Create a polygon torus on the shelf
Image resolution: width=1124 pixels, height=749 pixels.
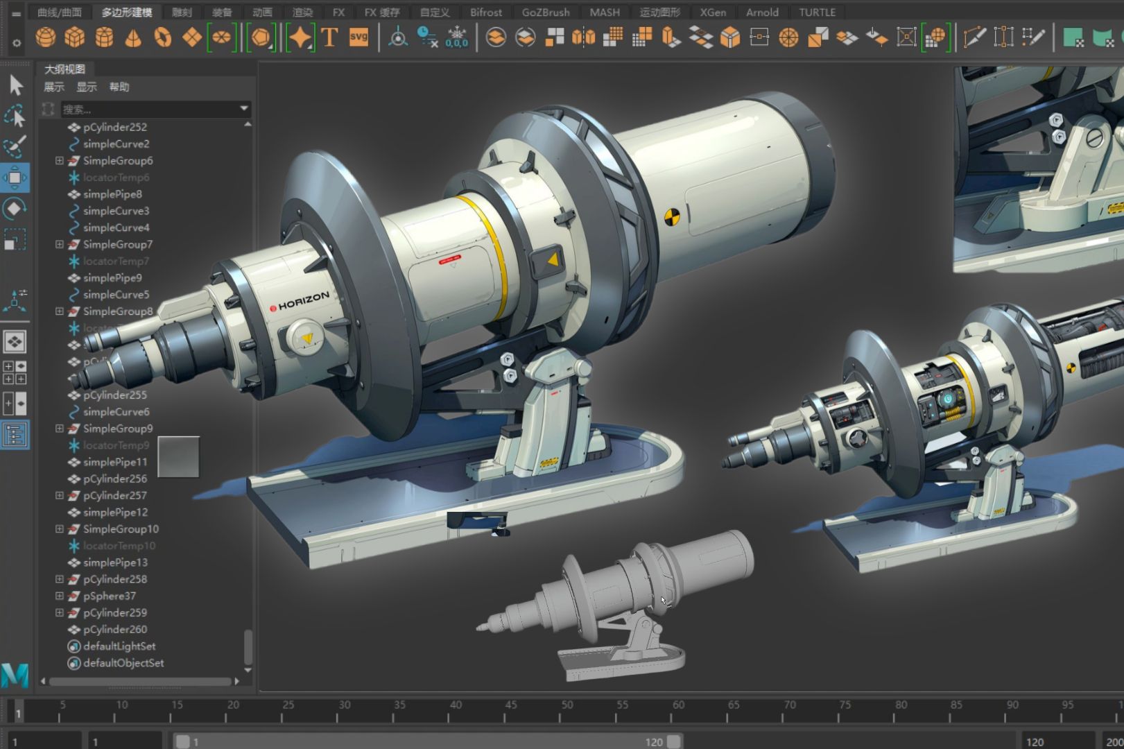point(162,38)
